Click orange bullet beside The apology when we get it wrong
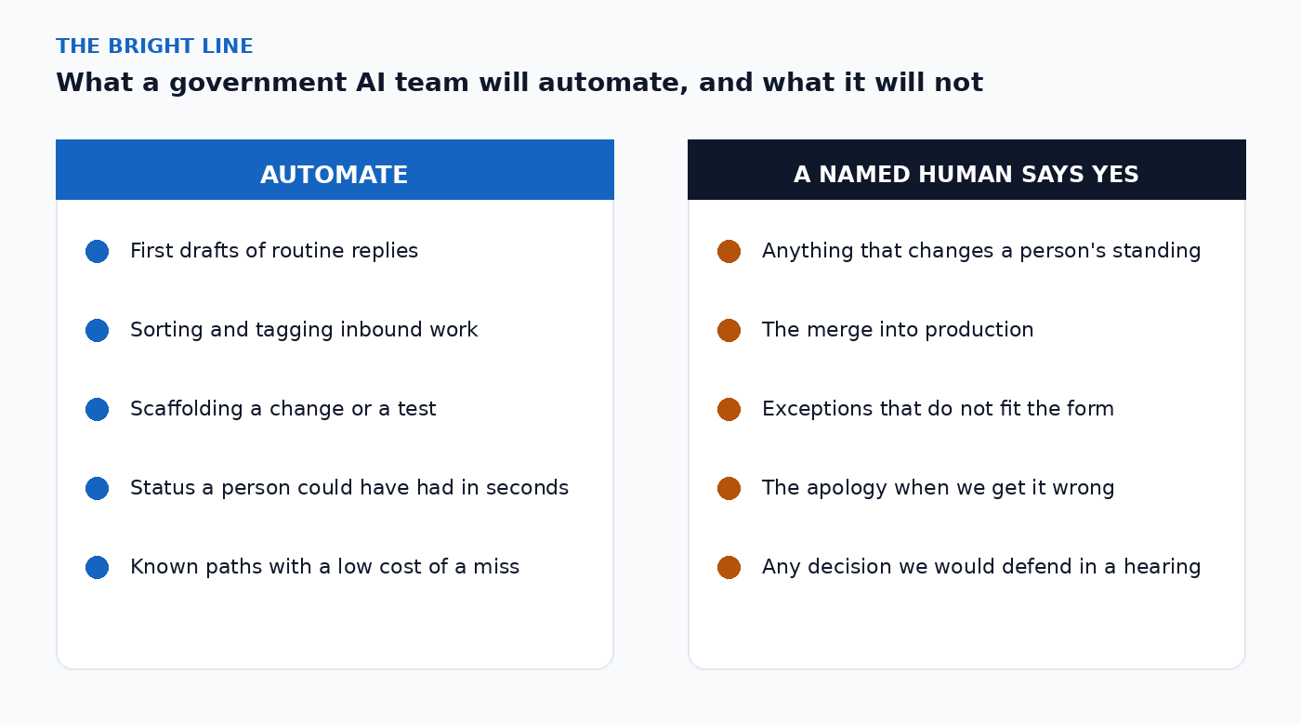Viewport: 1301px width, 725px height. [x=729, y=488]
